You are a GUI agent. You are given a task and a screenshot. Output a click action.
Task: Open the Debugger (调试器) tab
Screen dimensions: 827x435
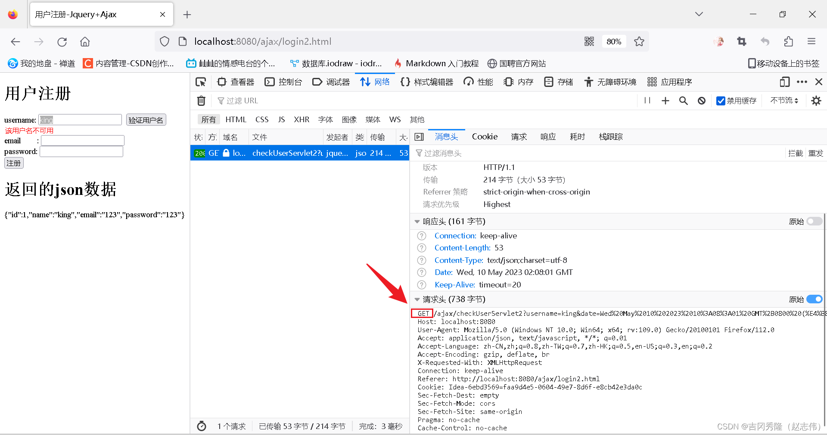pos(331,82)
